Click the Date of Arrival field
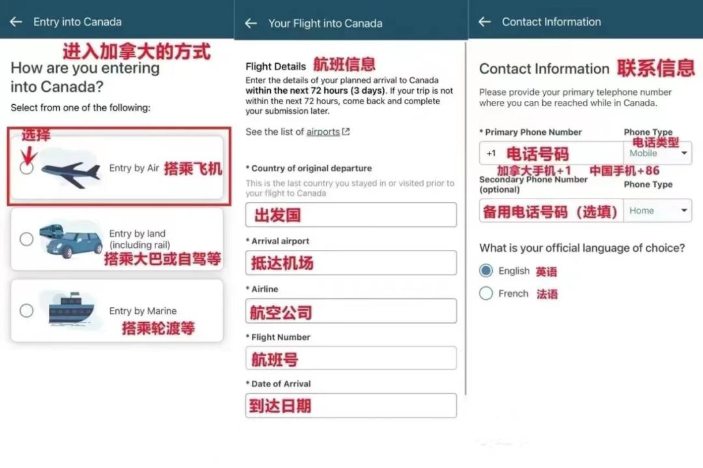The width and height of the screenshot is (703, 468). 351,406
